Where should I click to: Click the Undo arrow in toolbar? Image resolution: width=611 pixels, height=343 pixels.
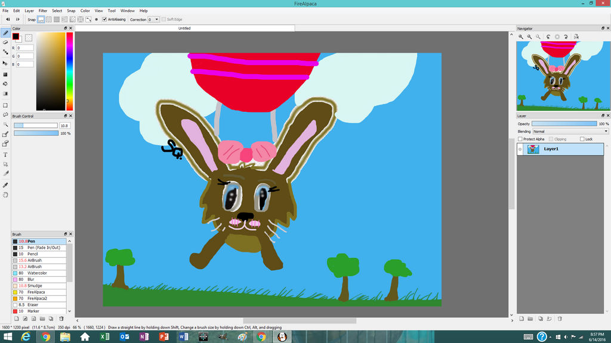[7, 19]
